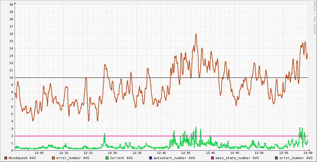
Task: Click the orange error_number AVG legend swatch
Action: click(53, 158)
